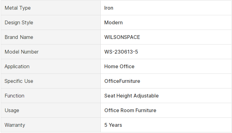Select Seat Height Adjustable text
232x133 pixels.
click(131, 96)
